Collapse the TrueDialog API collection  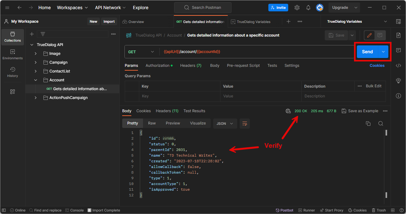tap(31, 45)
